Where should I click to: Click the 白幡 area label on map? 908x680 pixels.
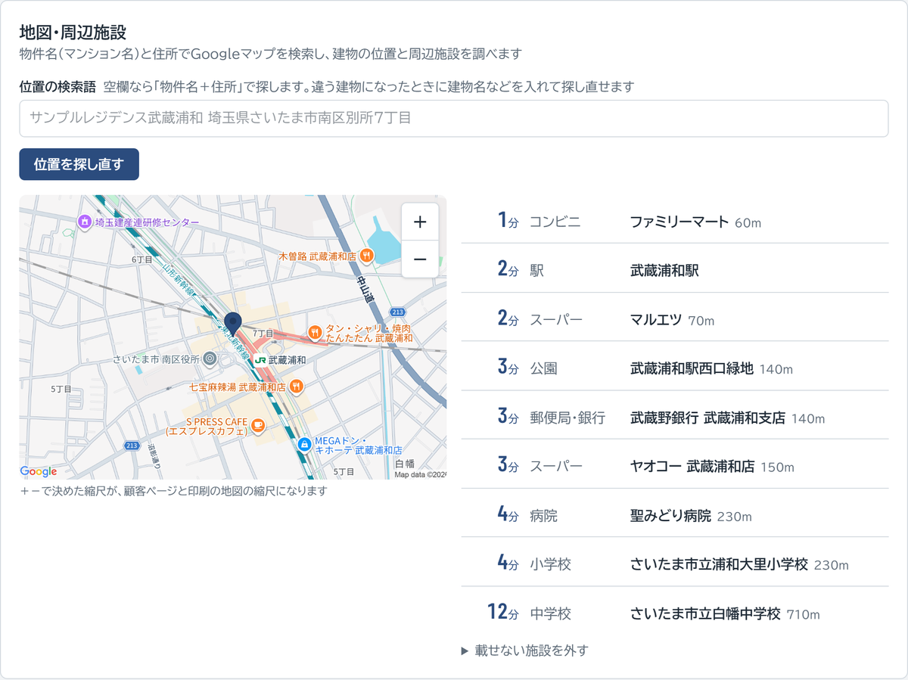(x=405, y=462)
